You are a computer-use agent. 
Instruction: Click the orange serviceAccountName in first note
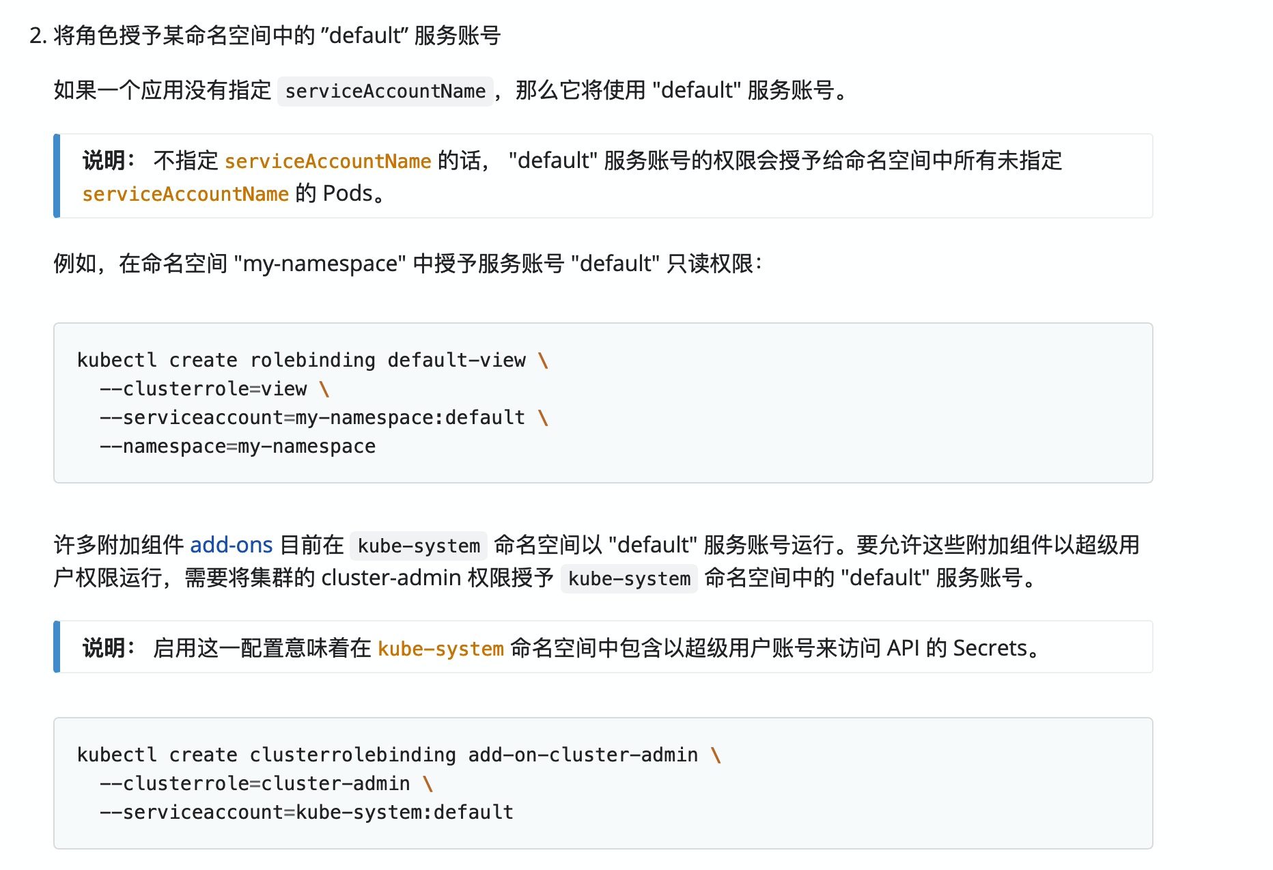coord(328,161)
